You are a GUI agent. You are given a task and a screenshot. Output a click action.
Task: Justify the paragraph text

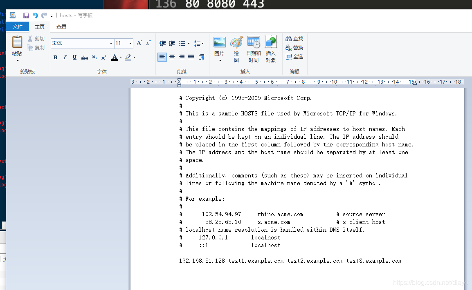point(191,57)
